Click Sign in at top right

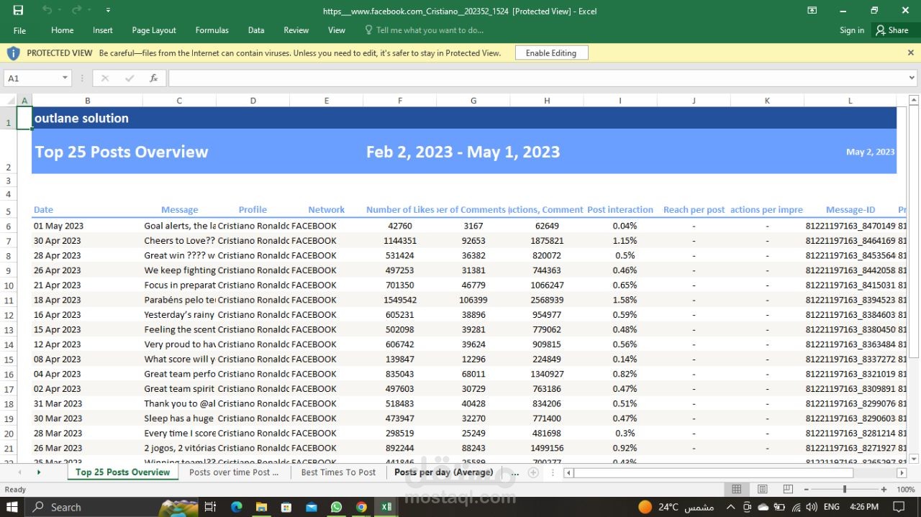(x=852, y=30)
